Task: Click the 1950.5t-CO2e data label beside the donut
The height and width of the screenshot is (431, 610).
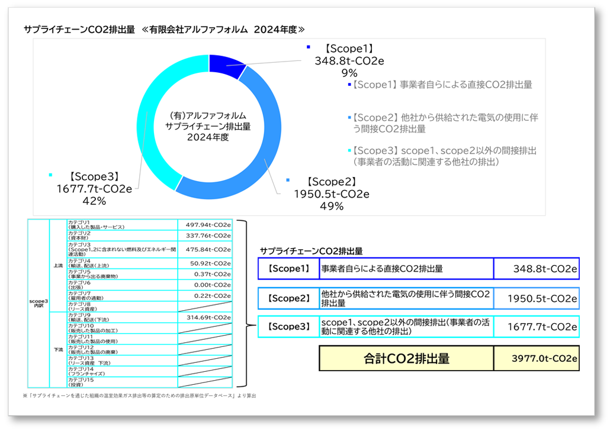Action: pyautogui.click(x=332, y=194)
